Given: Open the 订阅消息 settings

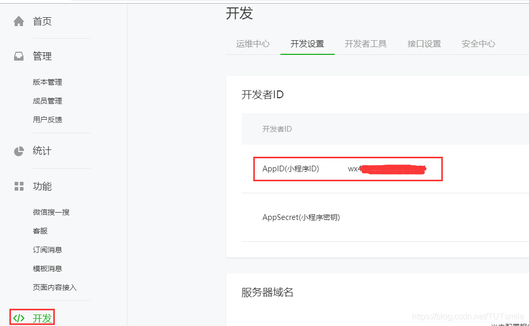Looking at the screenshot, I should tap(47, 249).
